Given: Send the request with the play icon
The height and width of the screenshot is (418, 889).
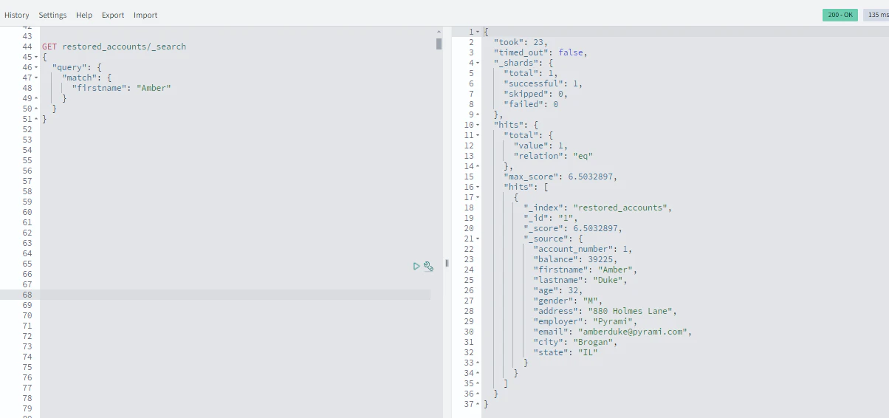Looking at the screenshot, I should pos(416,266).
